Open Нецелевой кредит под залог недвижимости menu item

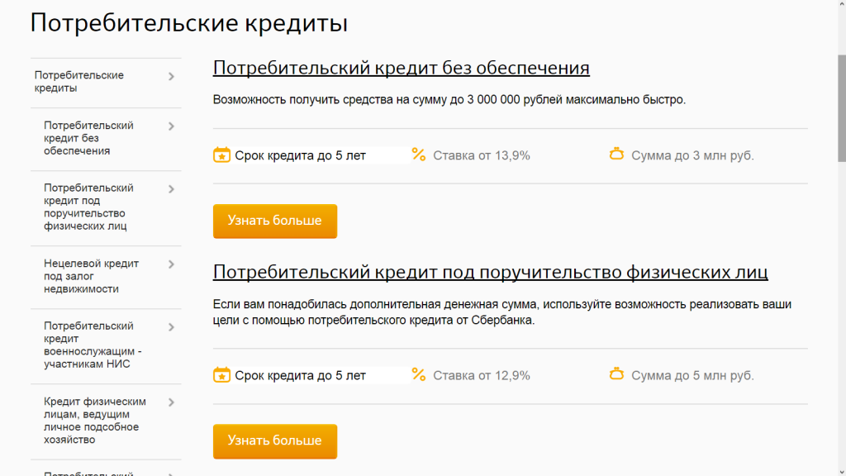(91, 276)
